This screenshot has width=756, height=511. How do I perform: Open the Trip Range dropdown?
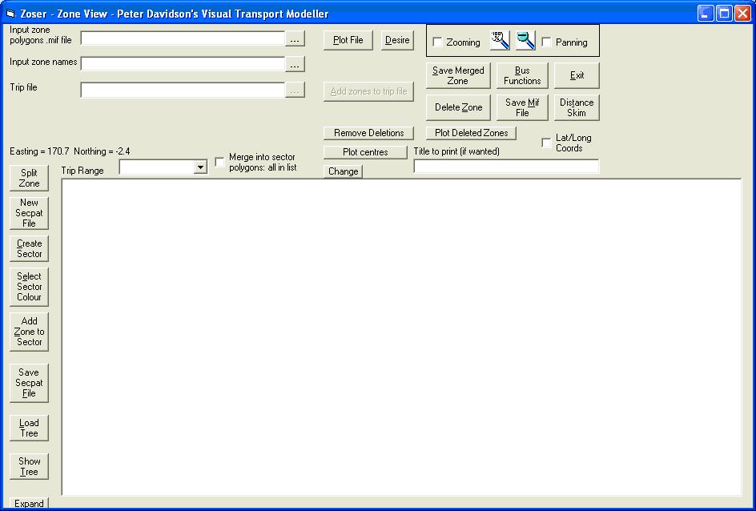click(x=200, y=167)
